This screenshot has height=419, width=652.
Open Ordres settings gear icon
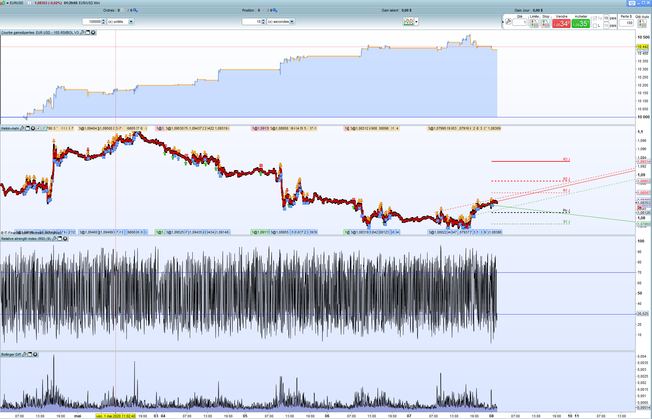[x=135, y=10]
